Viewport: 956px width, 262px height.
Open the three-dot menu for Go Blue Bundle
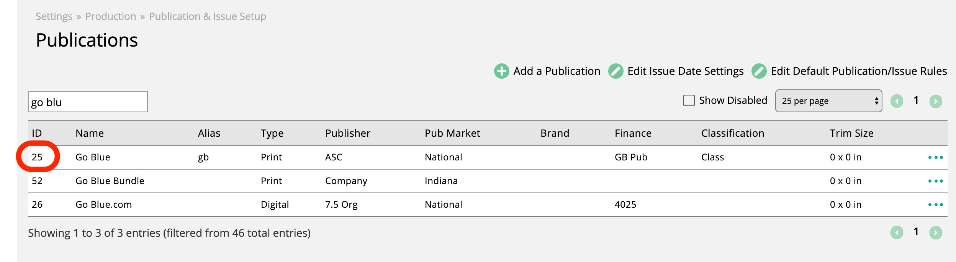pyautogui.click(x=935, y=181)
